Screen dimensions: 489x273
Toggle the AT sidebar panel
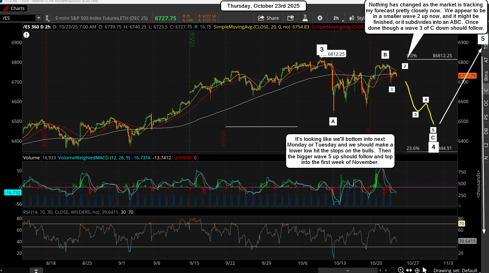point(486,60)
